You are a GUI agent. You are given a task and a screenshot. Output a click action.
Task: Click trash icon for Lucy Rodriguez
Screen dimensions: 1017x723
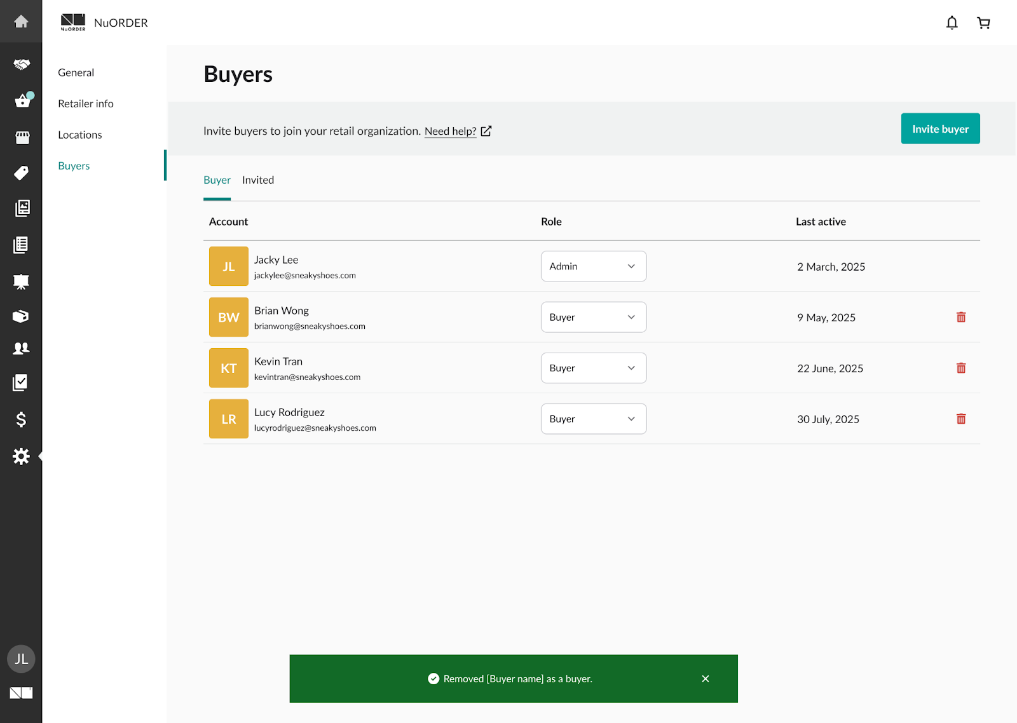960,419
